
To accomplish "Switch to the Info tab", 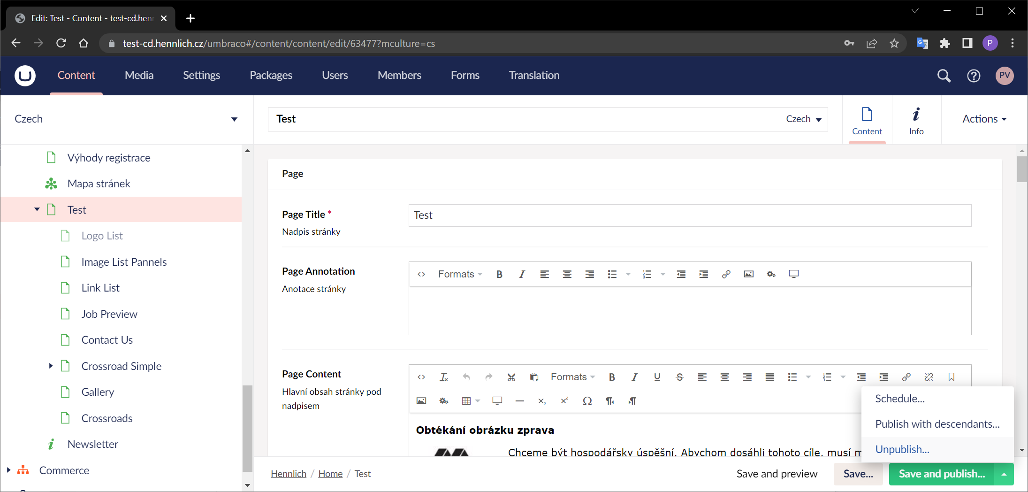I will click(916, 120).
